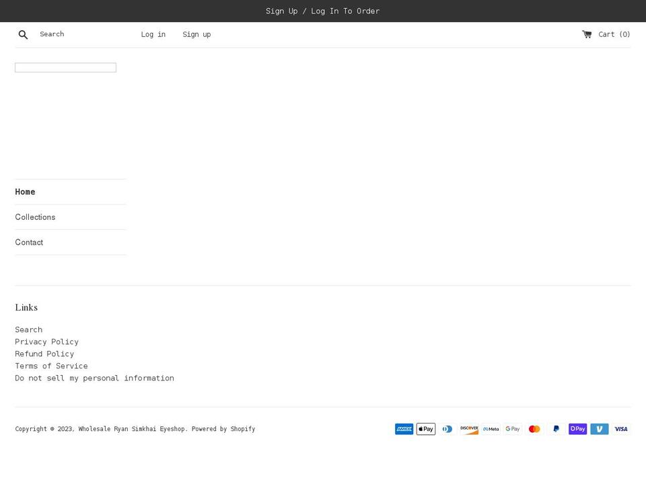Screen dimensions: 646x484
Task: Click the Privacy Policy link
Action: pos(46,341)
